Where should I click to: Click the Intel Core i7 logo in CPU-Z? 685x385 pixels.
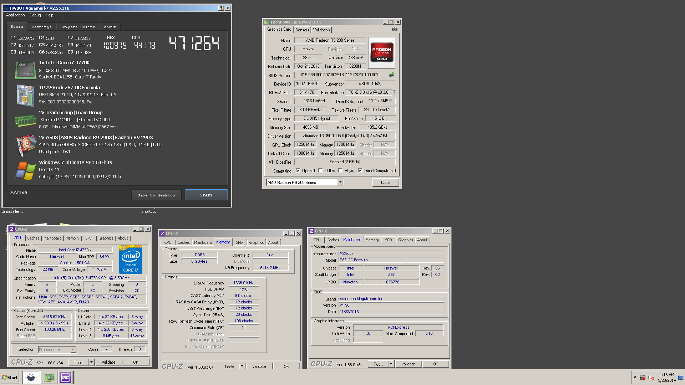(x=131, y=260)
